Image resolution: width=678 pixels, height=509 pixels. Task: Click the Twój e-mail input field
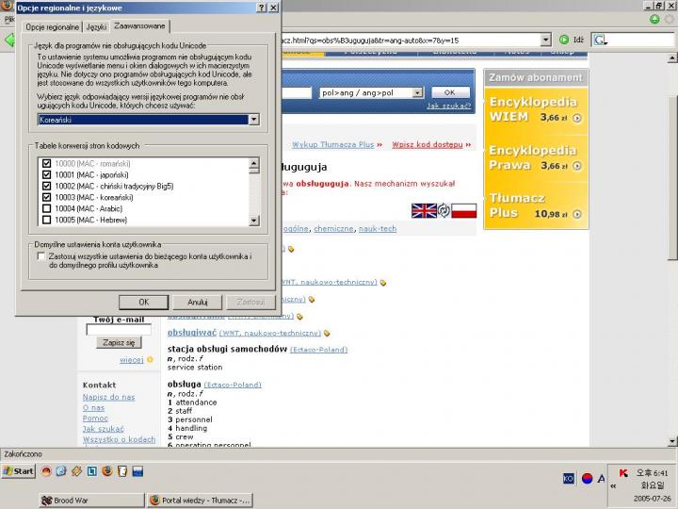click(x=119, y=330)
